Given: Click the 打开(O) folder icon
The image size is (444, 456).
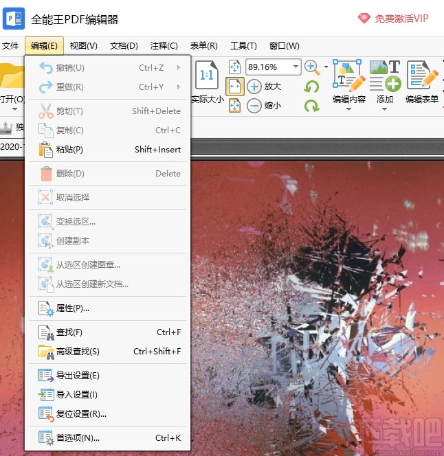Looking at the screenshot, I should pyautogui.click(x=12, y=76).
